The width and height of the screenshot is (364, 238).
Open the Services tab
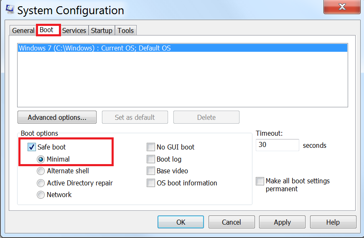pyautogui.click(x=74, y=30)
